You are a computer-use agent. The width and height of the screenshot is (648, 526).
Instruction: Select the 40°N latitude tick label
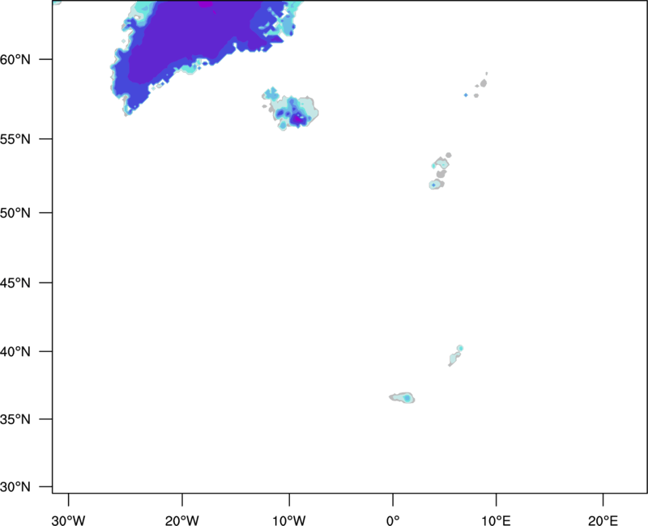pyautogui.click(x=32, y=352)
